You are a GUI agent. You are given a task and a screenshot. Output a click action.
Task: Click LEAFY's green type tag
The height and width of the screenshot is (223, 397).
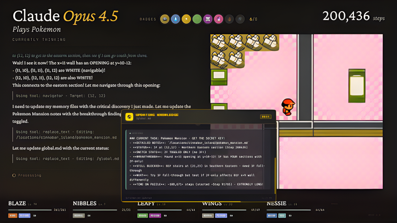(x=143, y=216)
